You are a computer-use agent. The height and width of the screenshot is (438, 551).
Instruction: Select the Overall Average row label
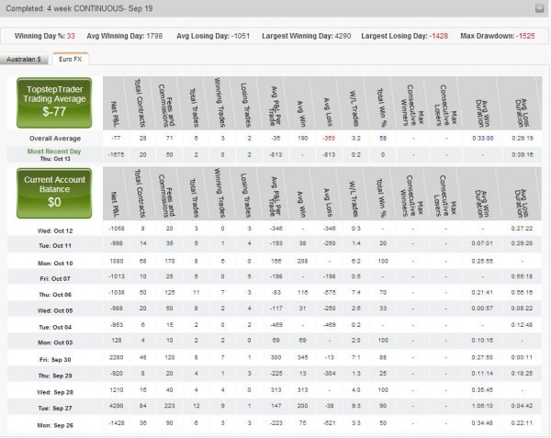pyautogui.click(x=55, y=139)
